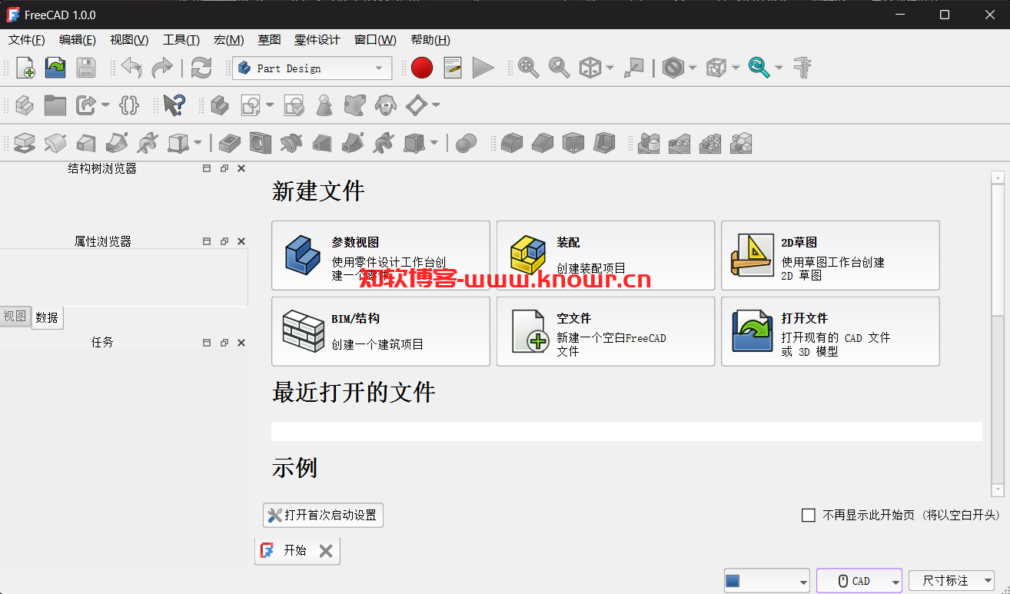Click the clone sheep icon
Viewport: 1010px width, 594px height.
(385, 105)
